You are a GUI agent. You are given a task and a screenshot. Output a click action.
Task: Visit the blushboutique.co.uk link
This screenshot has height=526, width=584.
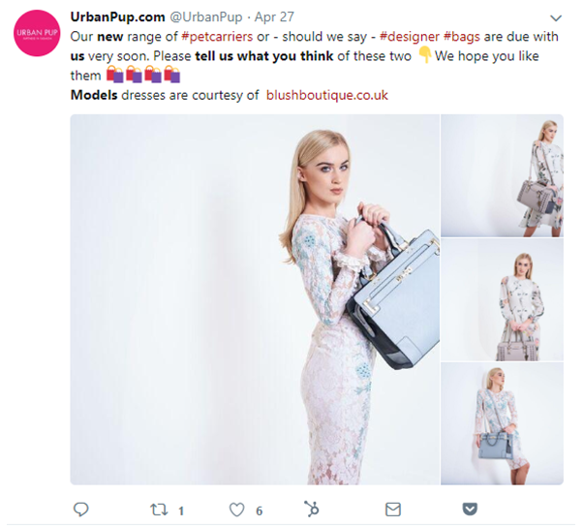pyautogui.click(x=326, y=96)
